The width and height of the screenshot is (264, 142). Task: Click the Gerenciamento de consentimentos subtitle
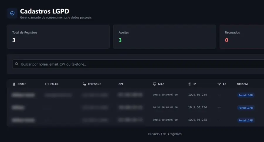pyautogui.click(x=56, y=18)
